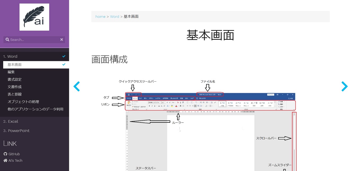
Task: Click the vertical scrollbar in Word screenshot
Action: [x=294, y=142]
